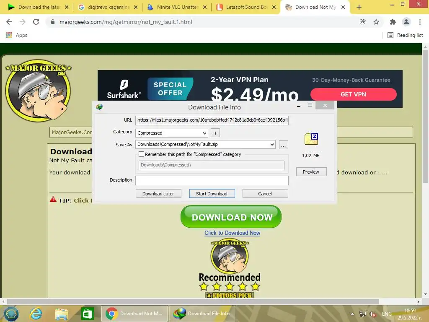
Task: Click the zip file type icon
Action: [311, 139]
